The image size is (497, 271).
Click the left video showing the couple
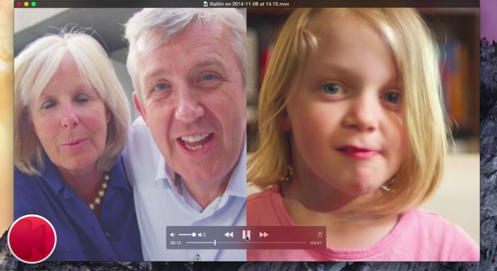(x=130, y=122)
